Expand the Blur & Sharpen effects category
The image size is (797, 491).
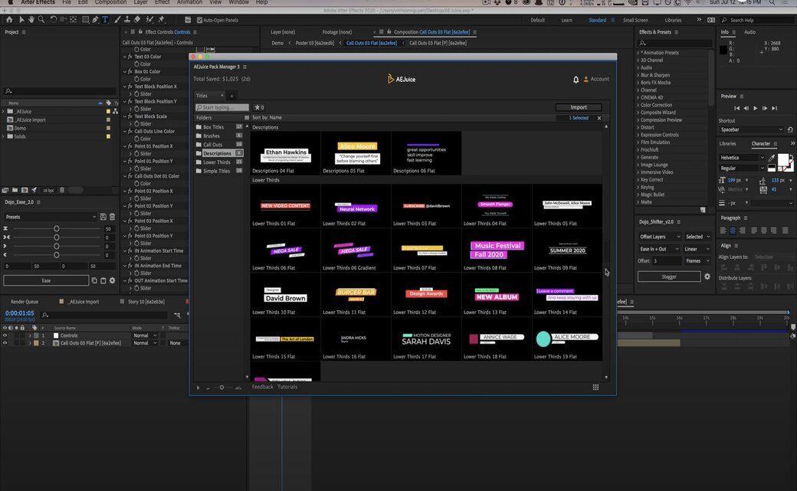638,75
